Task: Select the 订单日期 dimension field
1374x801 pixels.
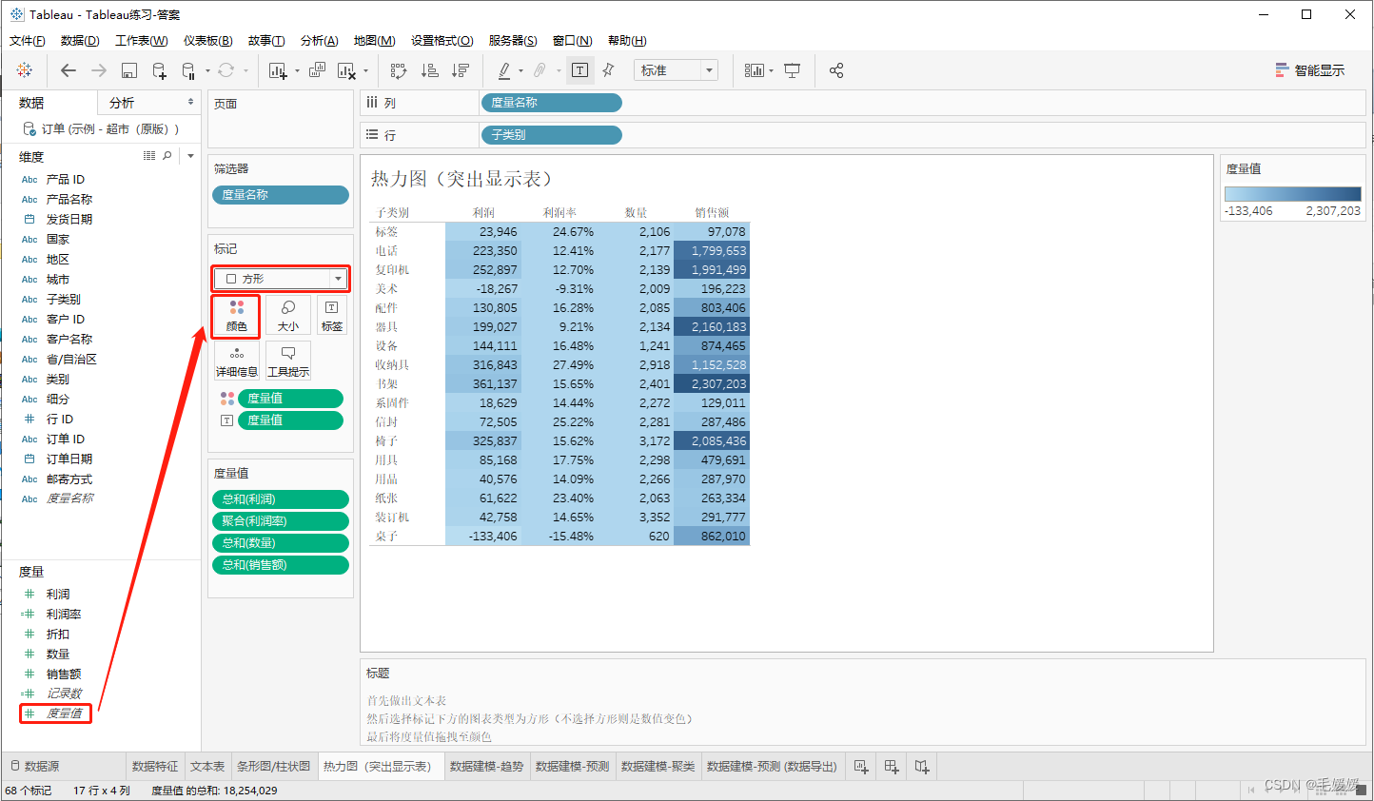Action: [x=69, y=459]
